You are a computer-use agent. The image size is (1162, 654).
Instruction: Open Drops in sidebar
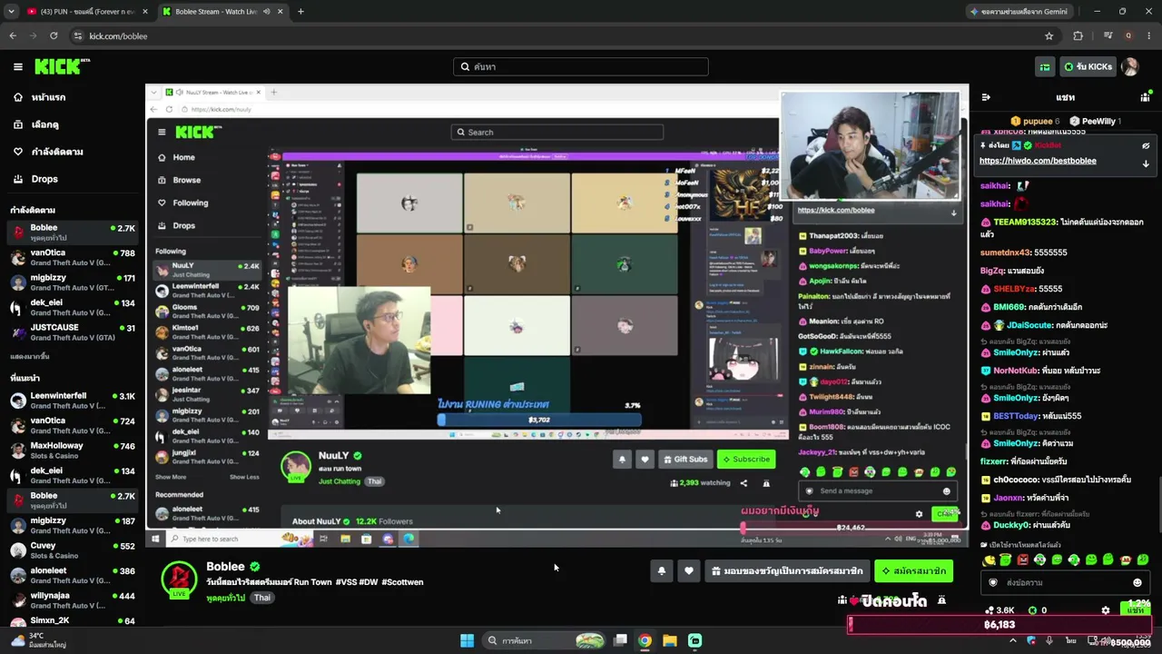click(x=44, y=179)
